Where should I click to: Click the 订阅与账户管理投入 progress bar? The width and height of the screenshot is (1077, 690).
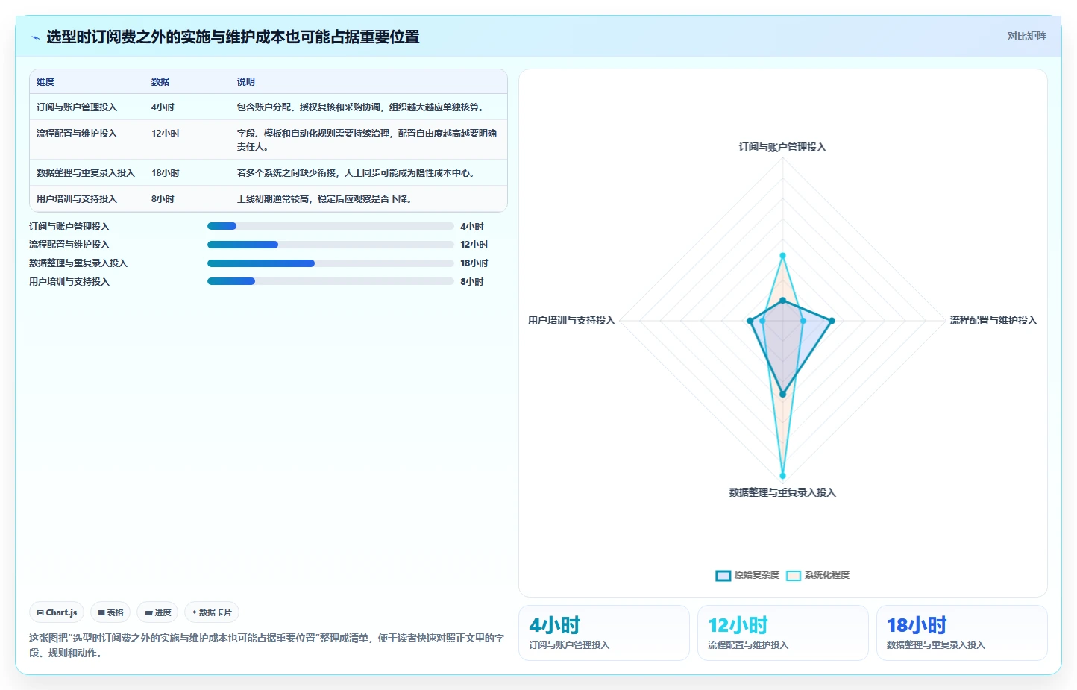(330, 226)
